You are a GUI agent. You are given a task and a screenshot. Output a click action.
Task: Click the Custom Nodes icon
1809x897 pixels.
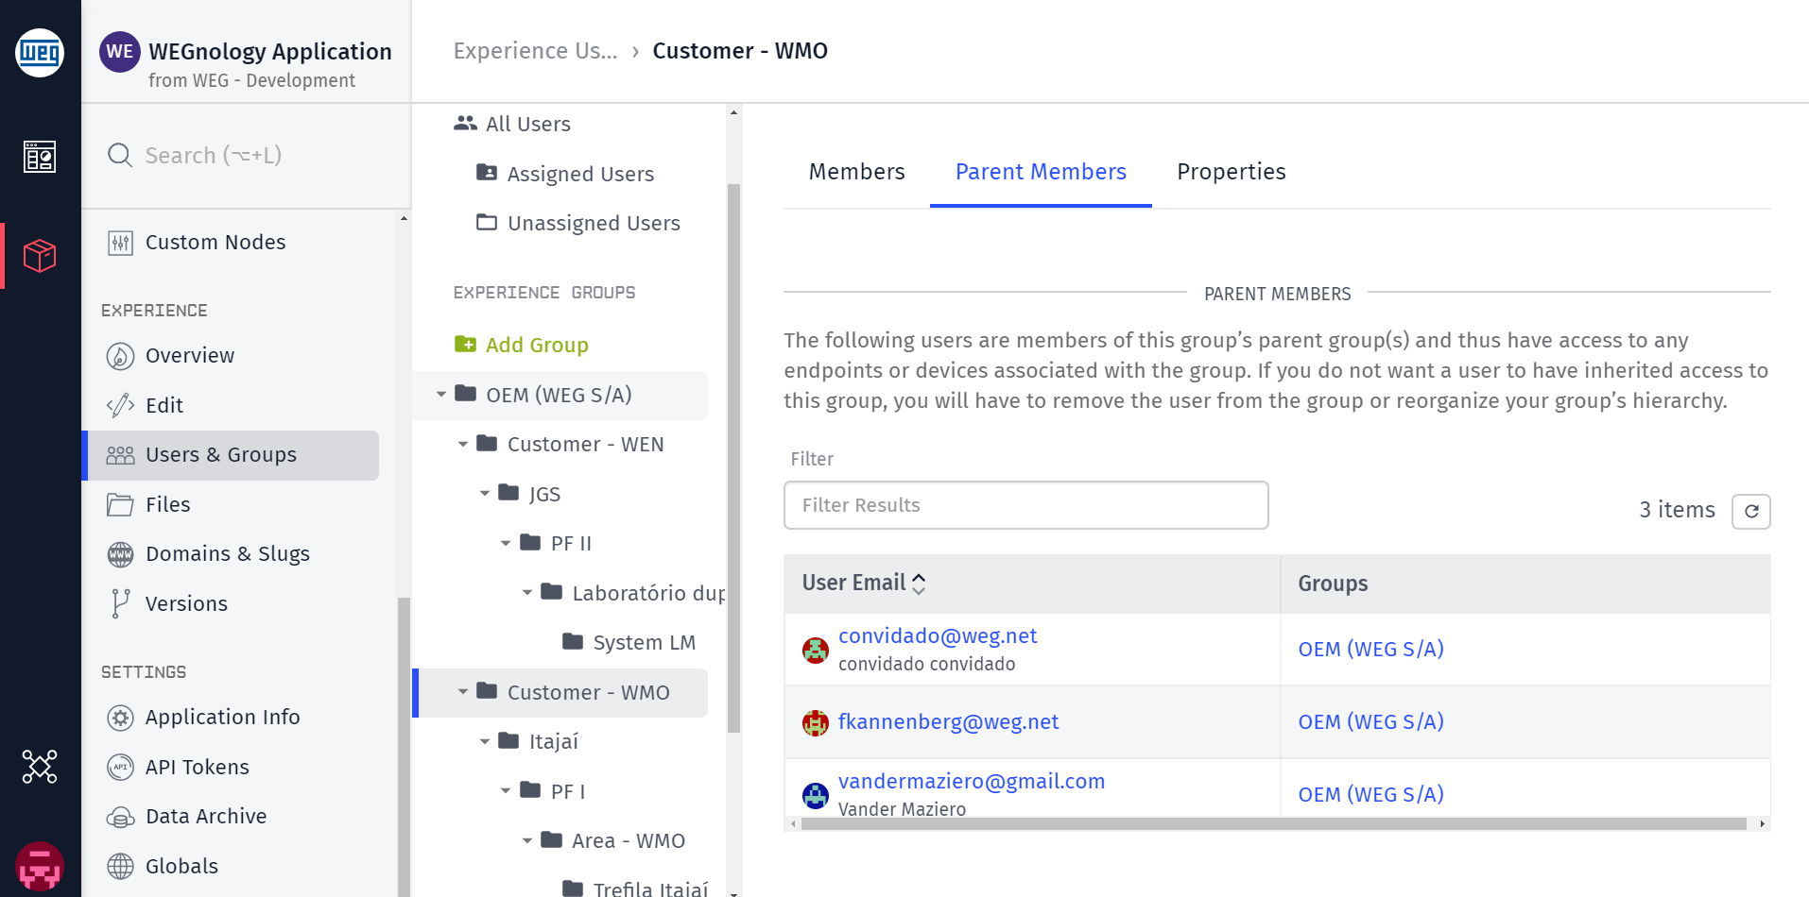tap(120, 243)
